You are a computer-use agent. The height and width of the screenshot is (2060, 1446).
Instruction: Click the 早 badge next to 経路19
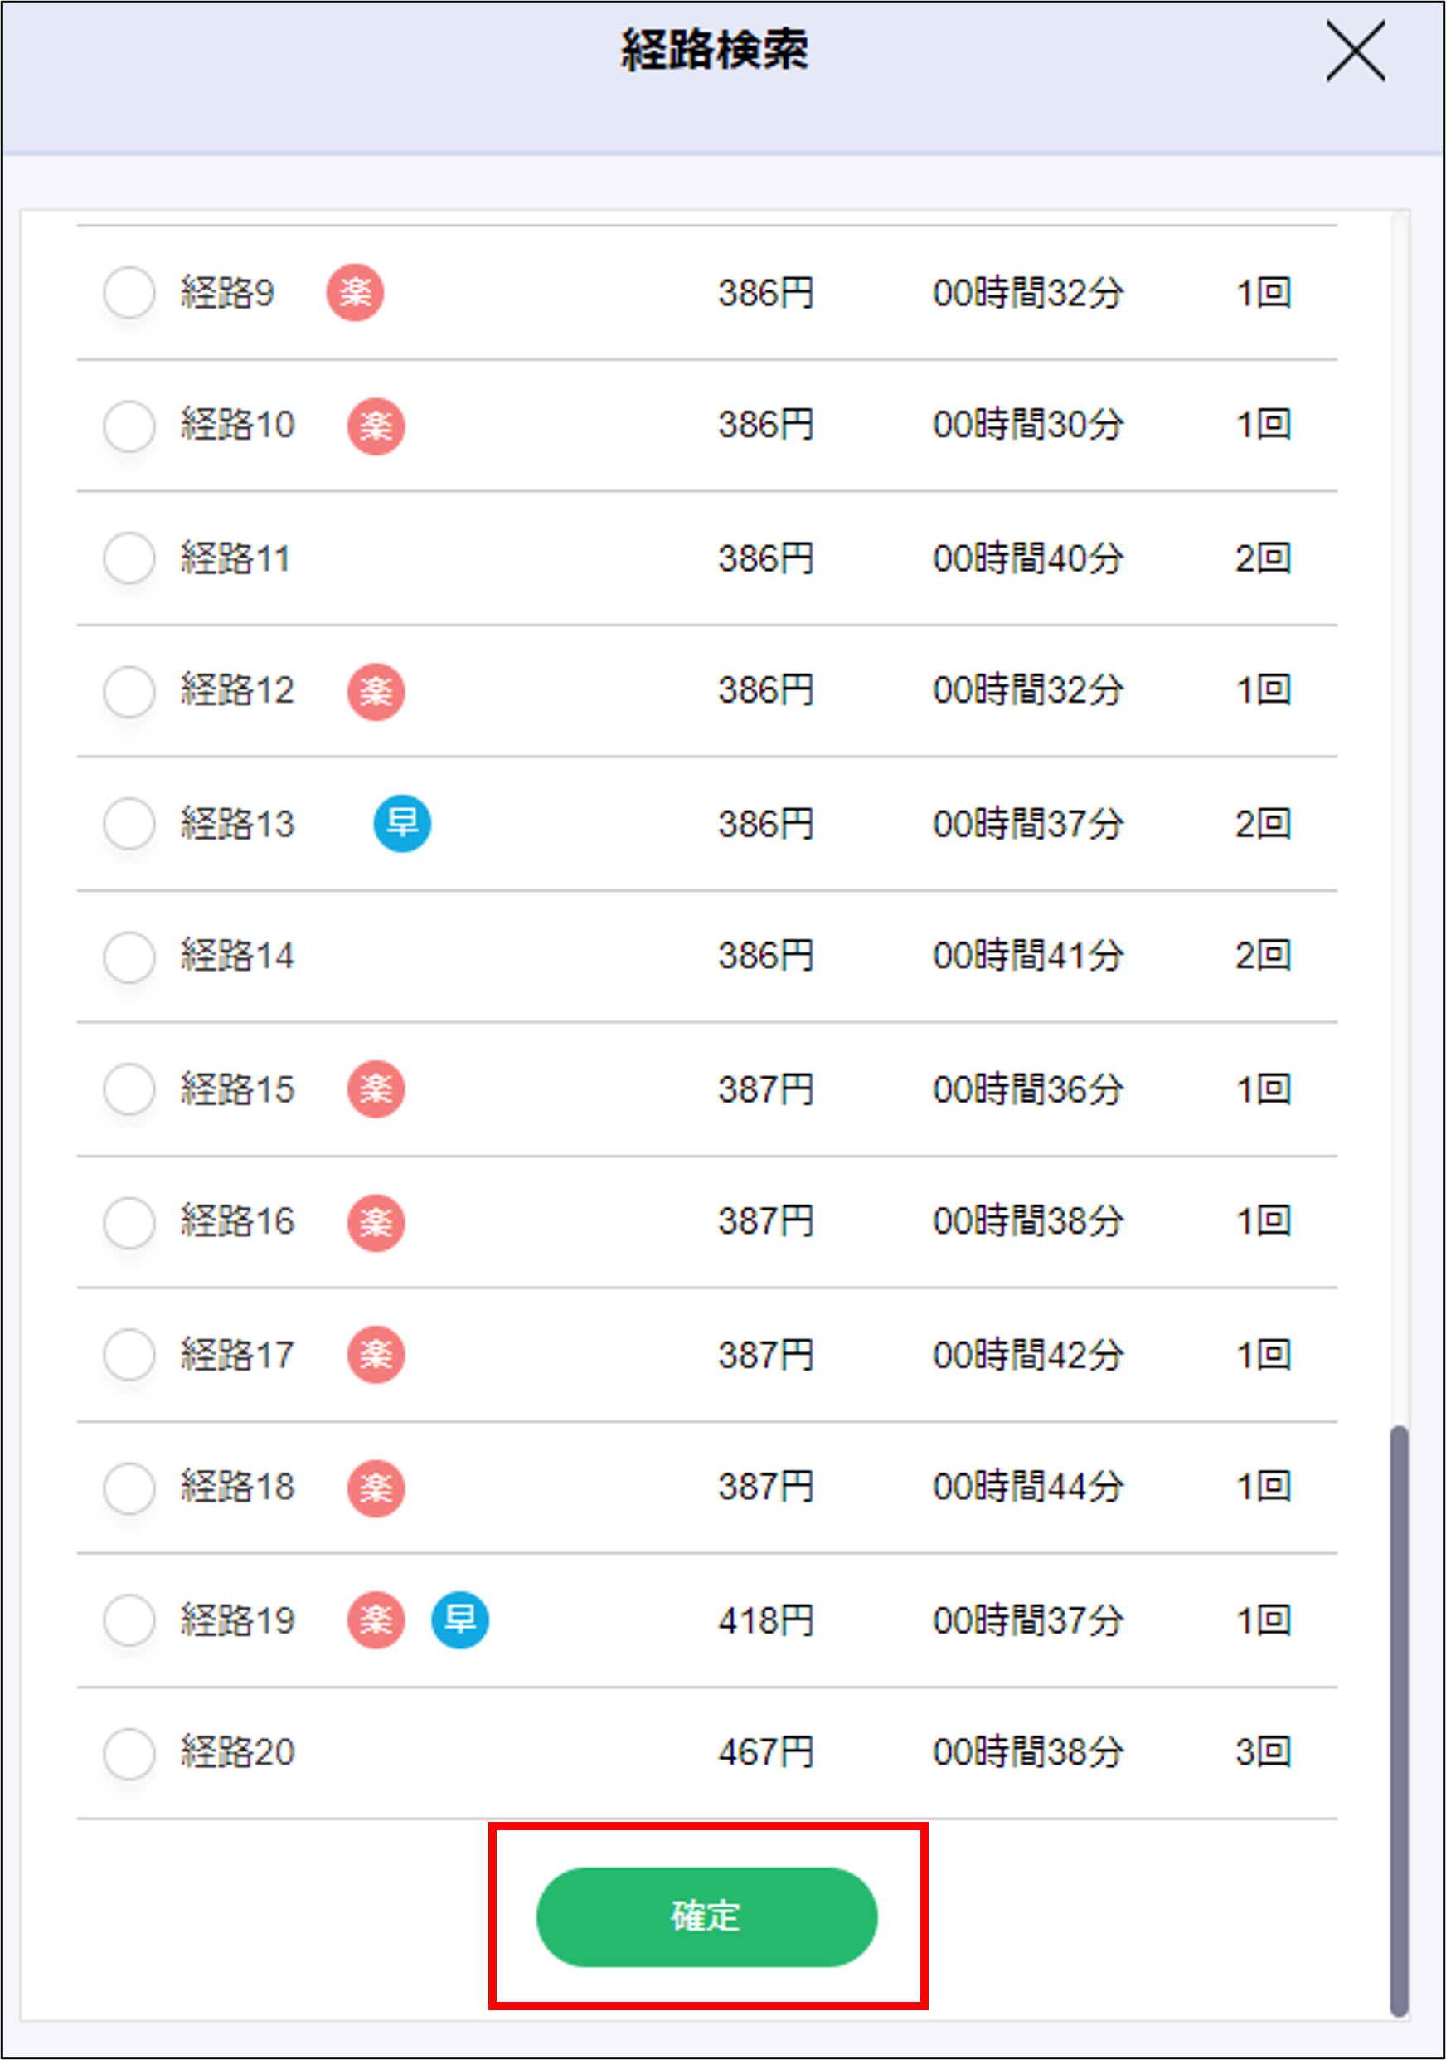tap(459, 1620)
